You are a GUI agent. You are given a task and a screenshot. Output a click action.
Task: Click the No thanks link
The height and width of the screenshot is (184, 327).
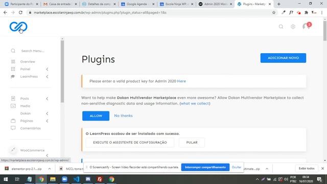123,116
